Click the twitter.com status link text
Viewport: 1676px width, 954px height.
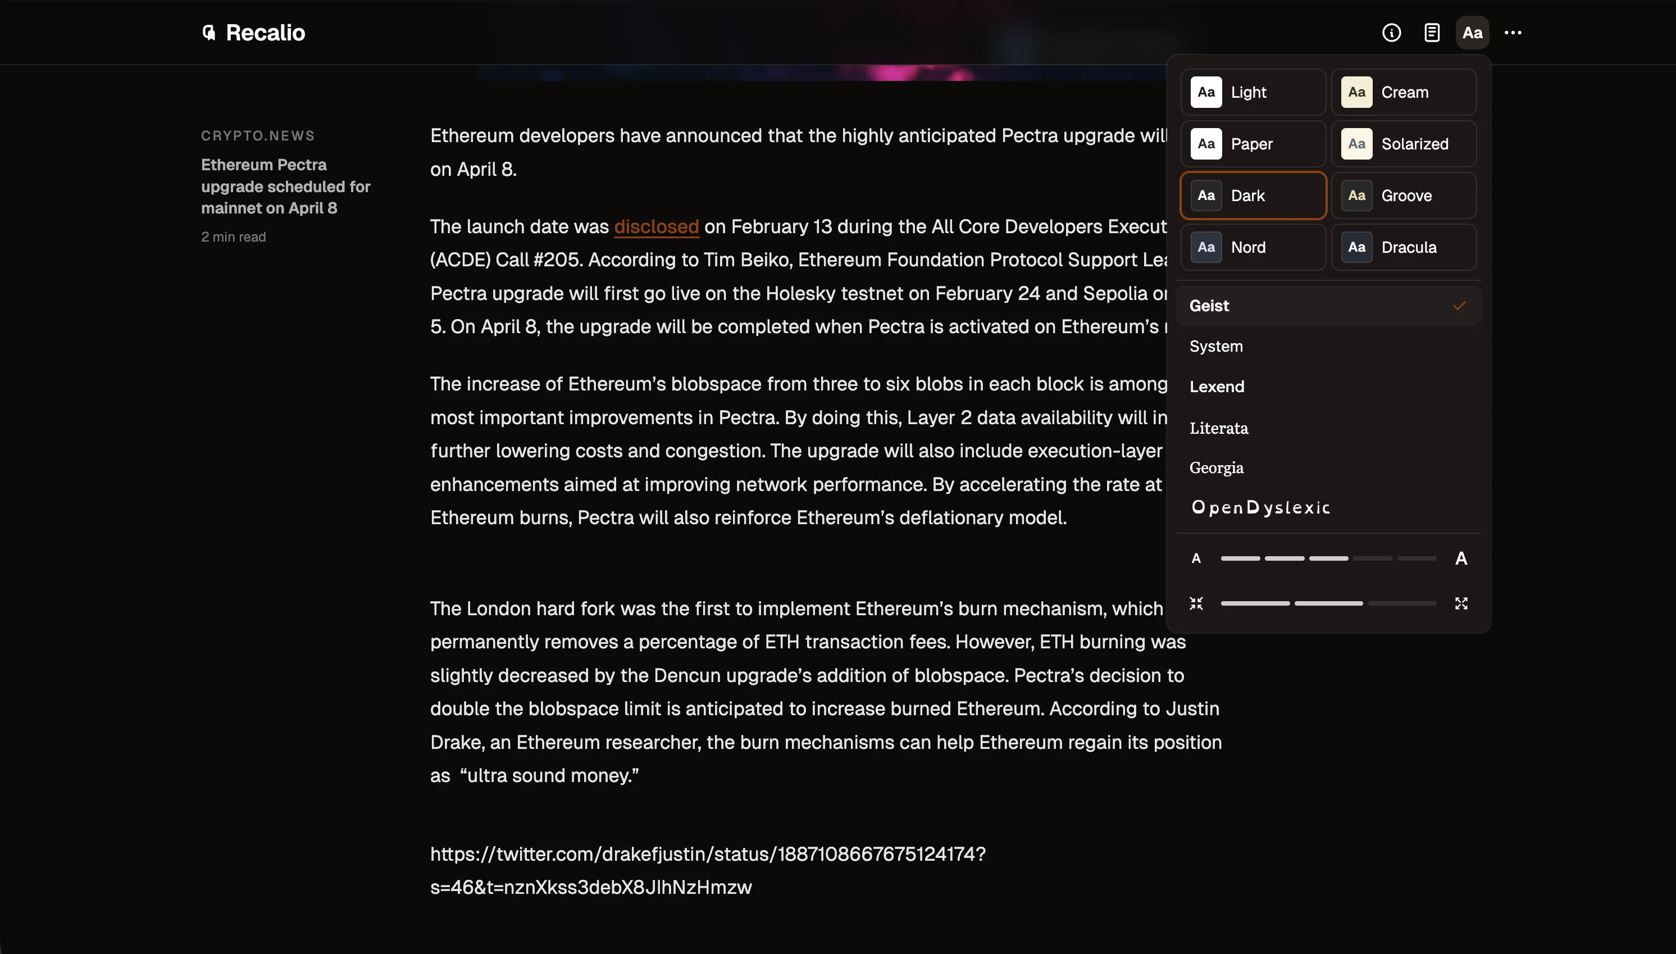click(x=707, y=854)
